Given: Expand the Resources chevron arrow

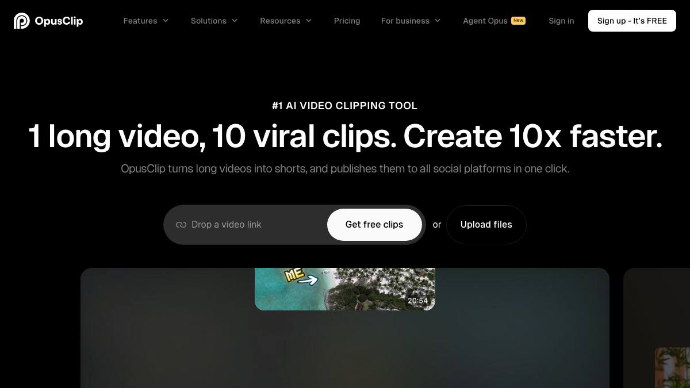Looking at the screenshot, I should pos(309,21).
